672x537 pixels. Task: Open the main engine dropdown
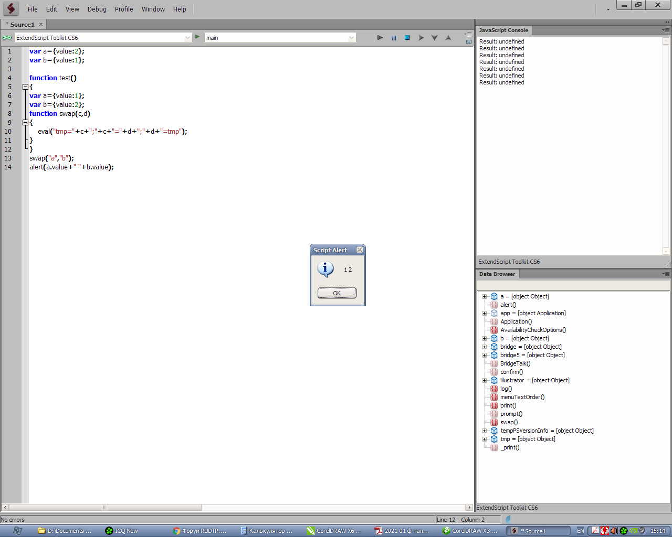(351, 38)
